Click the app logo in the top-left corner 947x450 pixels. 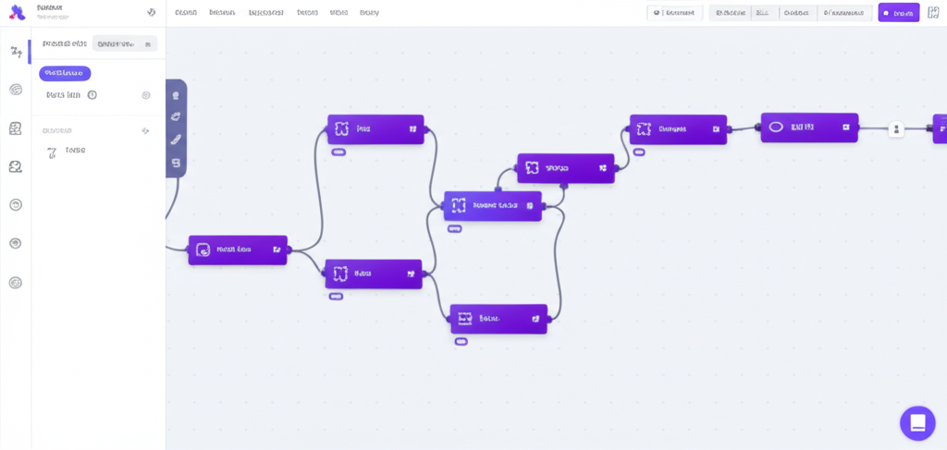tap(16, 12)
